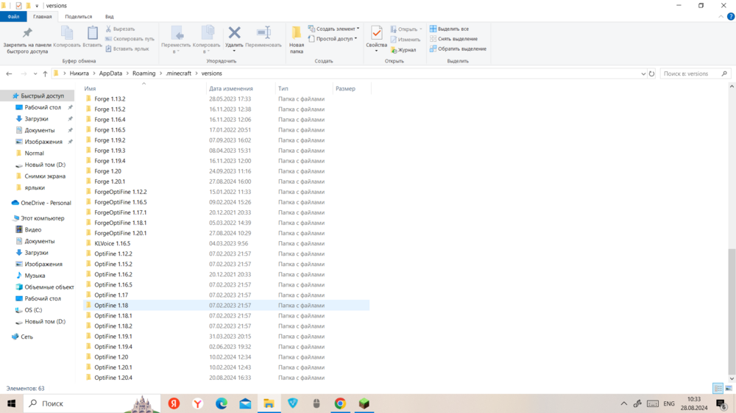Open Сеть in navigation pane

26,337
